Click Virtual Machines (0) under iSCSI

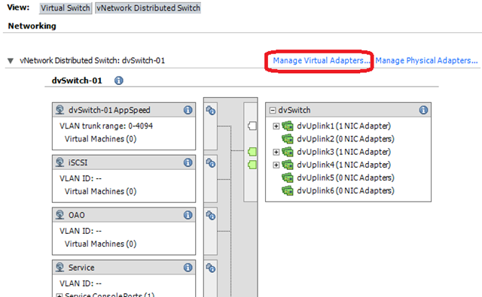[100, 192]
